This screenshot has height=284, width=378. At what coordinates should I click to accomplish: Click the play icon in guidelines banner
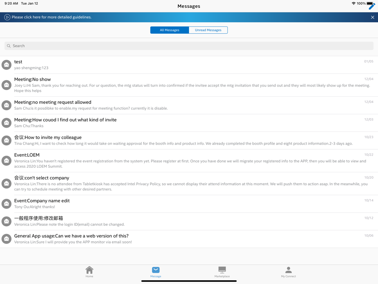[x=7, y=17]
